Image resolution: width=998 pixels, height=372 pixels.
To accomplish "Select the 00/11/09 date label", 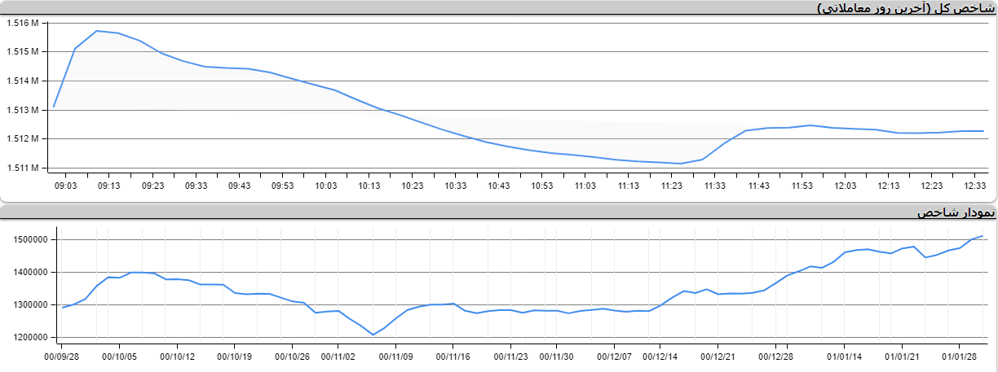I will tap(396, 356).
